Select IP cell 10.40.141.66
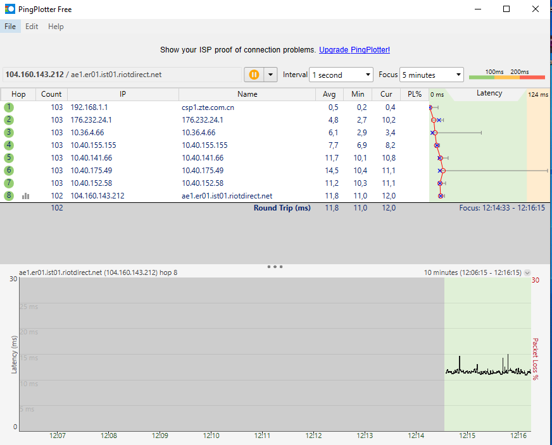This screenshot has width=552, height=445. coord(91,158)
